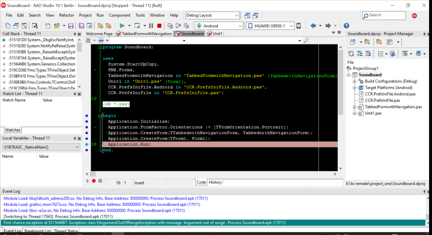Click Run Without Debugging icon
Screen dimensions: 432x235
[137, 26]
